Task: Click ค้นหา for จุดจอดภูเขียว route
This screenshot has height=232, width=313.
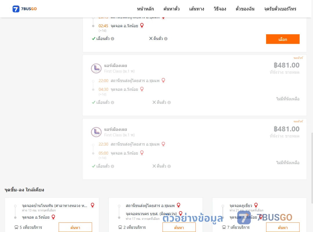Action: tap(283, 227)
